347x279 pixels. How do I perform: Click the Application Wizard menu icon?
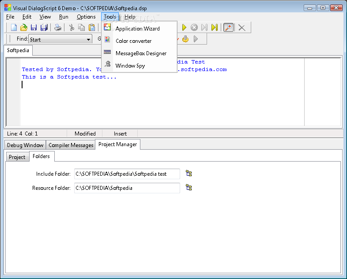pyautogui.click(x=107, y=27)
